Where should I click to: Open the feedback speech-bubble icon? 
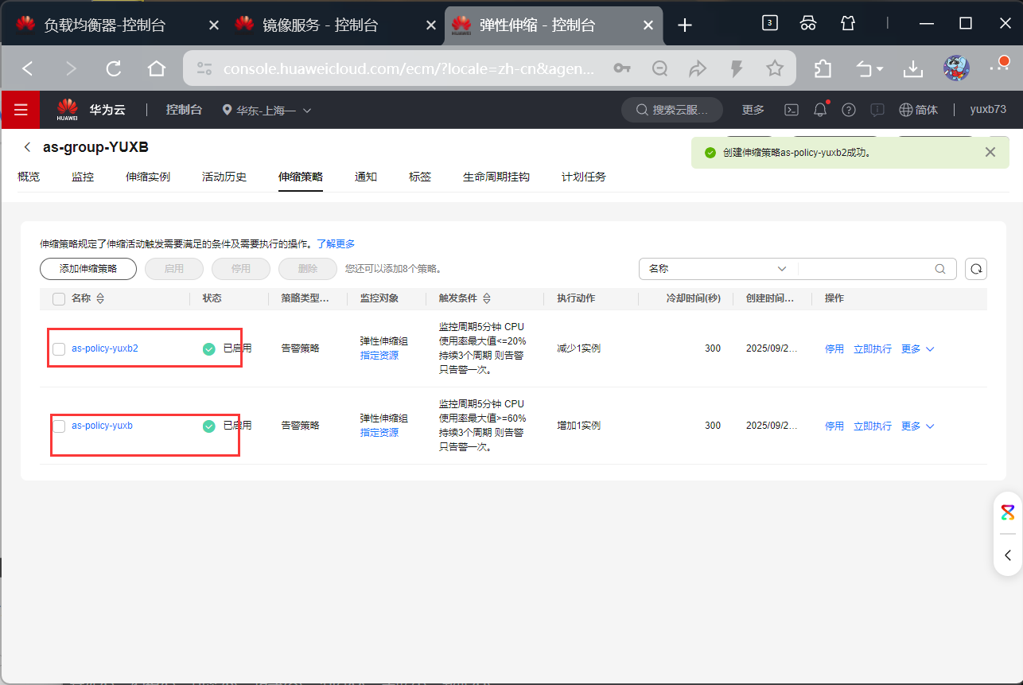pyautogui.click(x=877, y=110)
